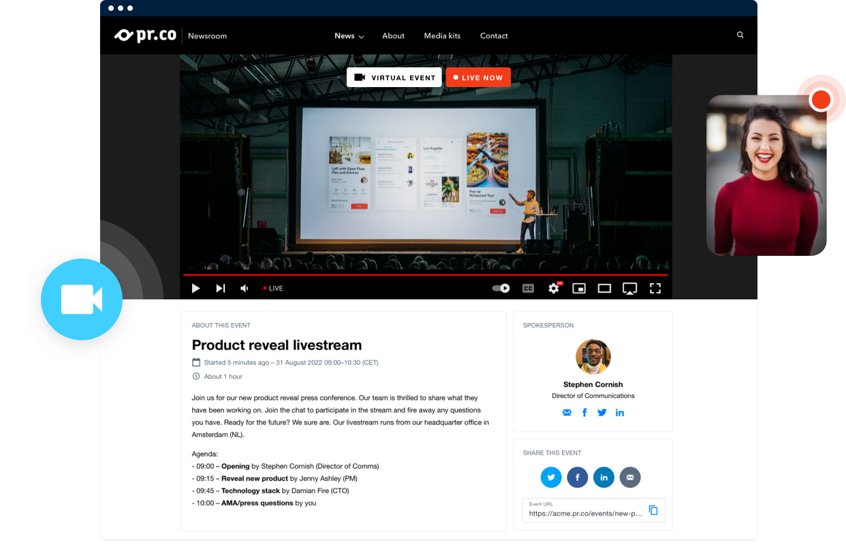Click the red video progress bar
Viewport: 846px width, 545px height.
425,275
